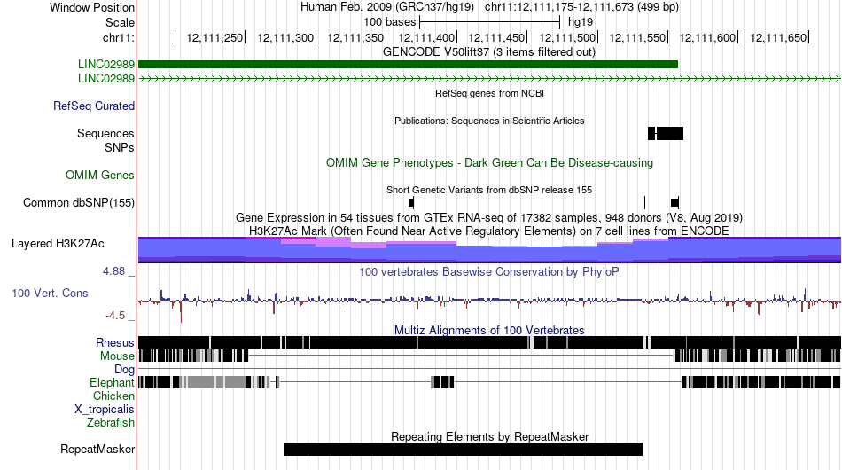Click the 4.88 PhyloP upper axis value
Viewport: 842px width, 470px height.
click(x=113, y=271)
